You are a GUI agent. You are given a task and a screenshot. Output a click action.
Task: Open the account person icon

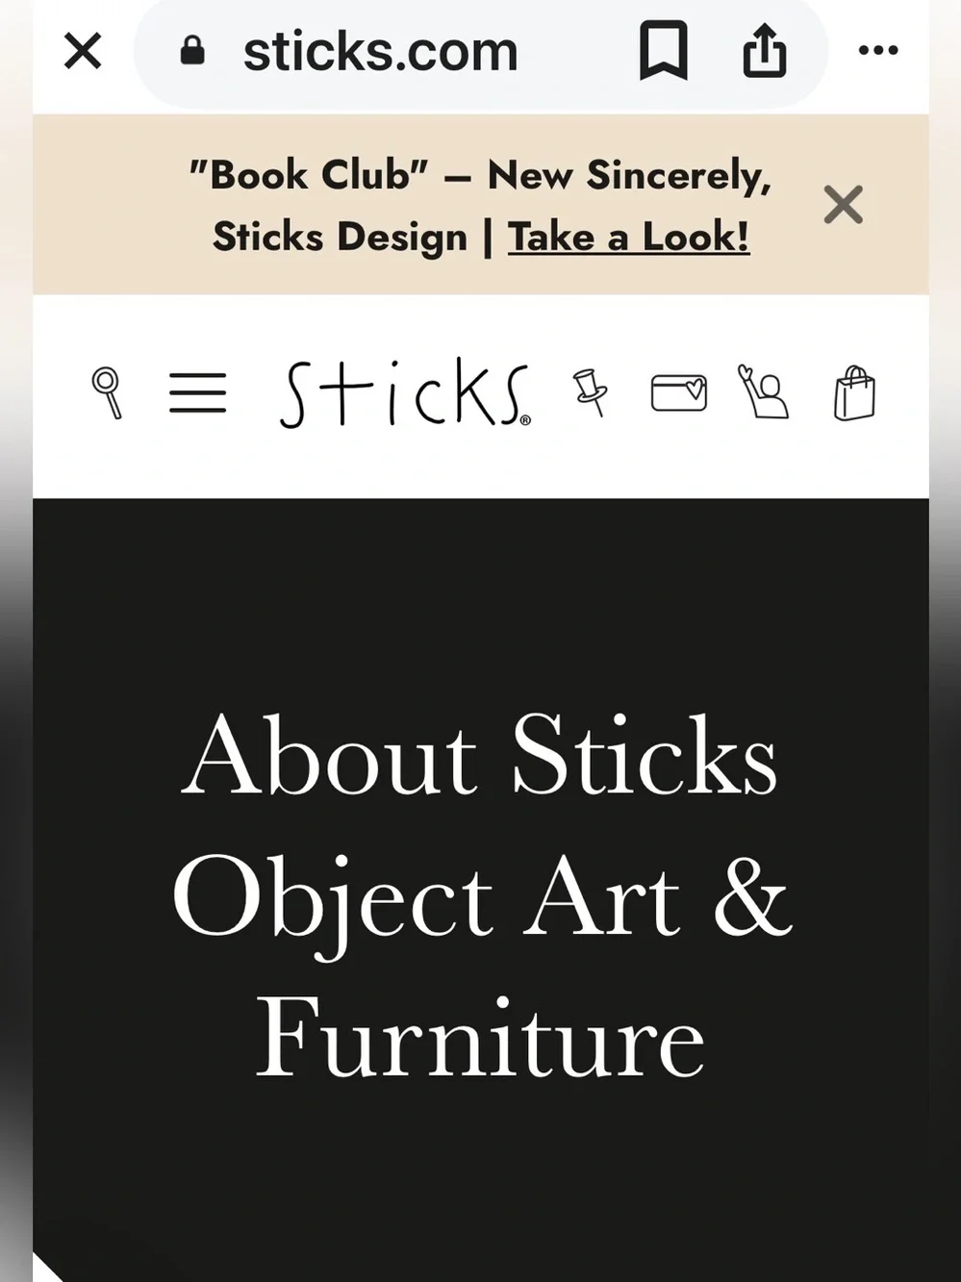pos(763,391)
